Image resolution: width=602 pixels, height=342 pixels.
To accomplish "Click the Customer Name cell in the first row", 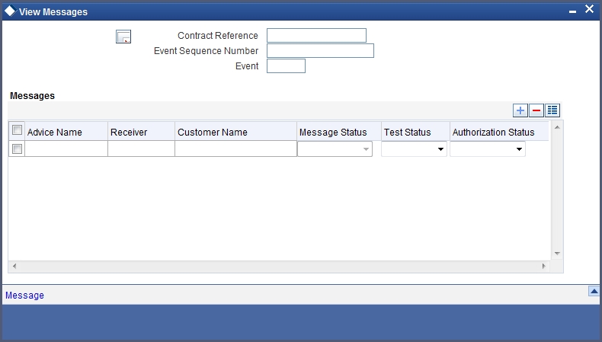I will pos(235,149).
